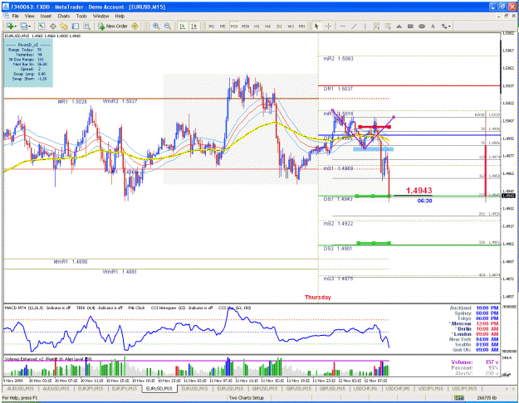
Task: Select the highlighted M15 timeframe button
Action: [234, 26]
